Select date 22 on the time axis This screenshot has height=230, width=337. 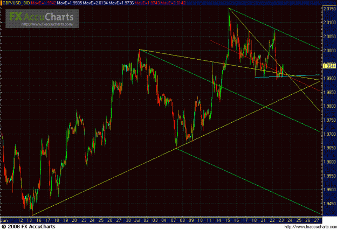pyautogui.click(x=272, y=220)
